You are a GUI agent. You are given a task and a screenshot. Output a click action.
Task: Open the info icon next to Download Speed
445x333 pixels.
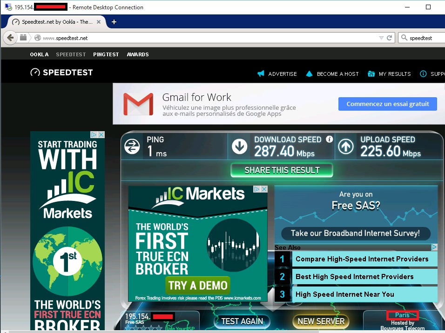(330, 139)
